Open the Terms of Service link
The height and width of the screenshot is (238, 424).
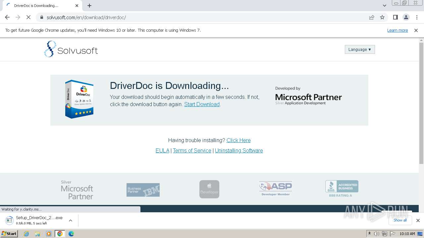click(x=192, y=150)
